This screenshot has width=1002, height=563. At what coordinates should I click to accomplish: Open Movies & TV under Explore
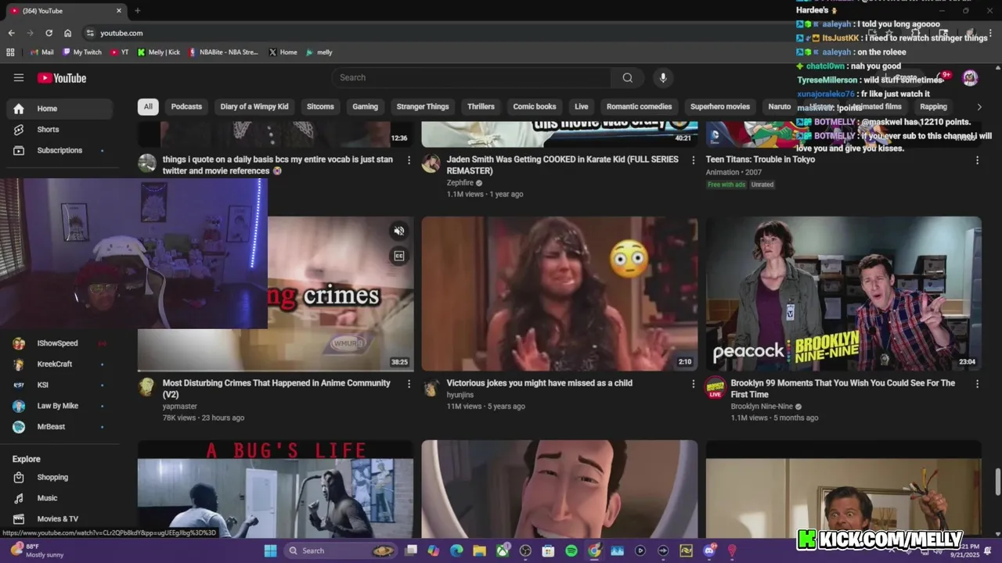[59, 518]
